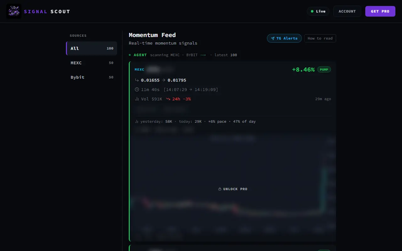
Task: Select the All sources filter
Action: tap(92, 48)
